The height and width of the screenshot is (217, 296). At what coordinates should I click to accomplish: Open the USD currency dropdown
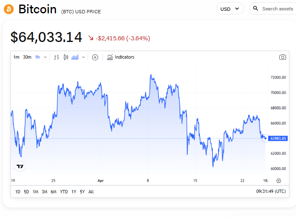click(230, 9)
